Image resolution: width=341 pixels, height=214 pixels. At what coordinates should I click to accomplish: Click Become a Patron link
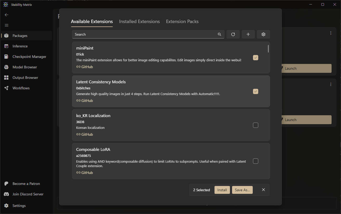pos(26,184)
